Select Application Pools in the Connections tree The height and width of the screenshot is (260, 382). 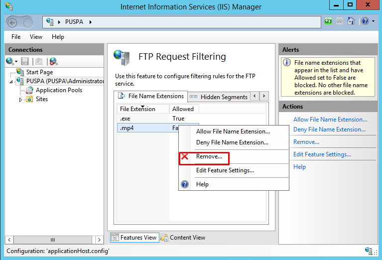pyautogui.click(x=59, y=90)
